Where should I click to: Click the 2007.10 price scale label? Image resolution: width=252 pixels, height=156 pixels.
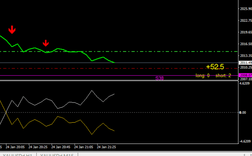point(246,79)
